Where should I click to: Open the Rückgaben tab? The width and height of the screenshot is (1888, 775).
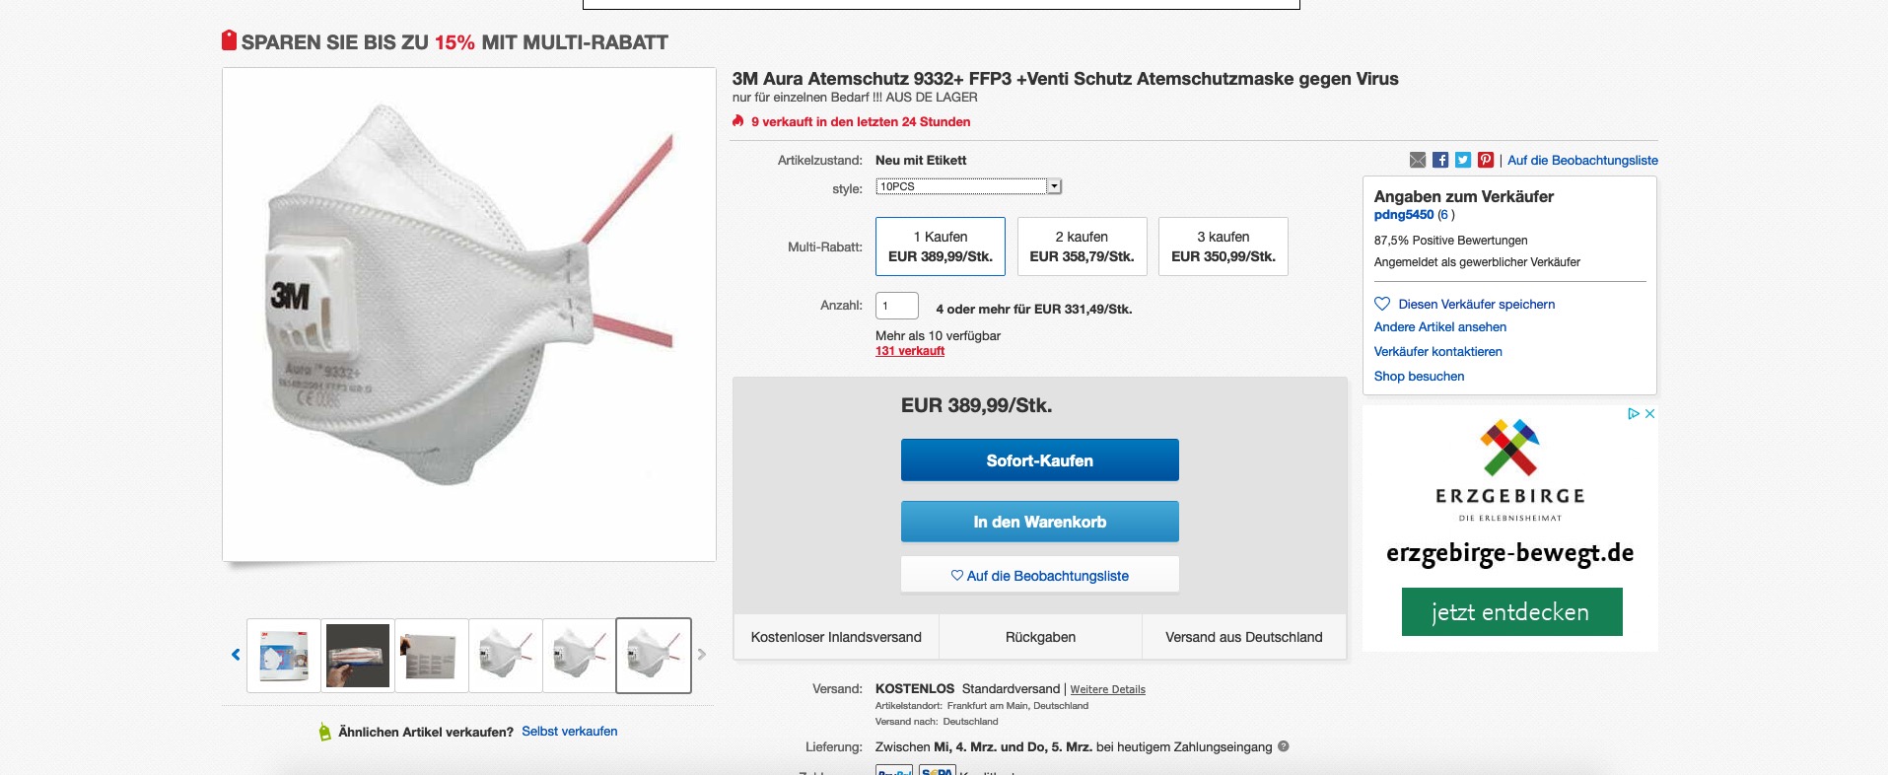pos(1040,637)
